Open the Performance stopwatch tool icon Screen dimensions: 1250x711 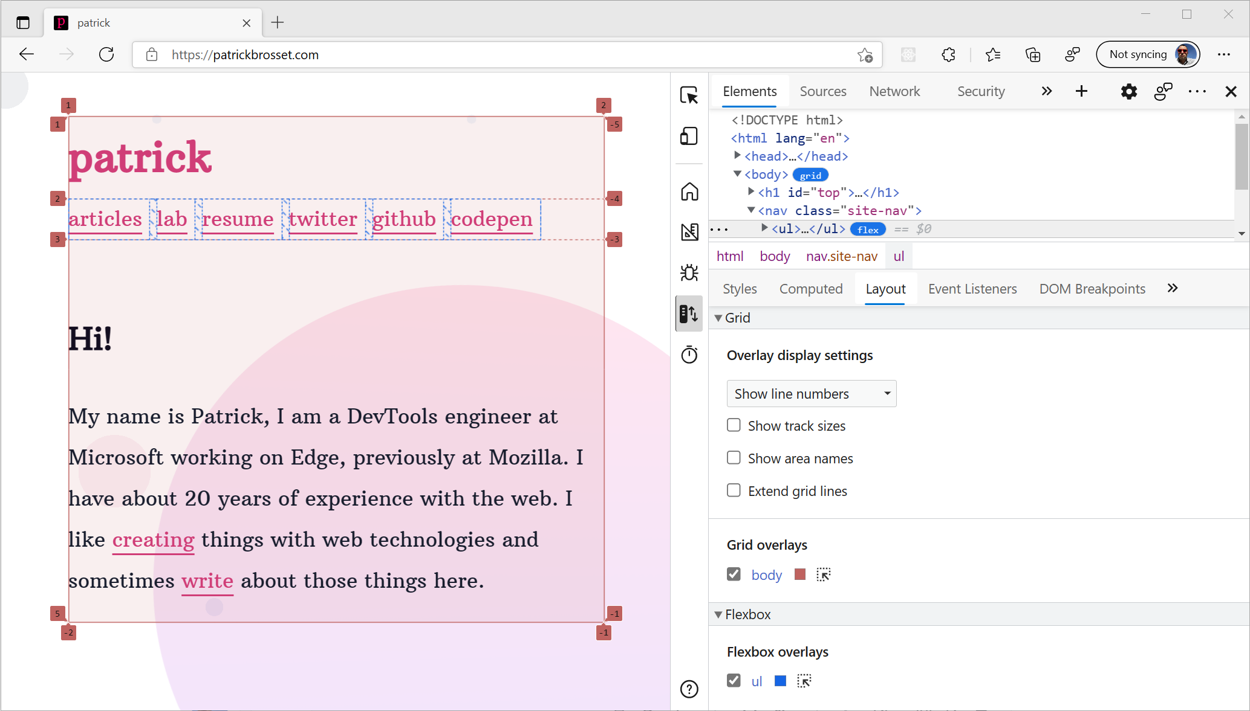pos(689,355)
